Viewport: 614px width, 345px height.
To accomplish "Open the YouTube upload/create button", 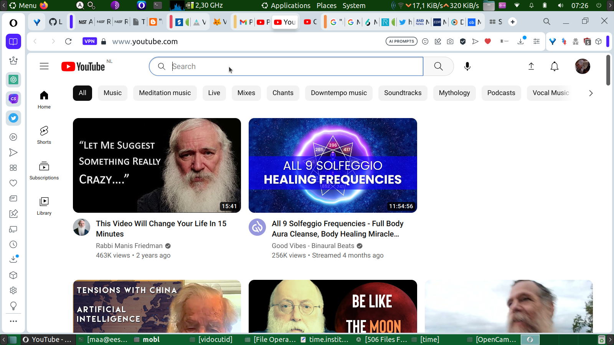I will (x=531, y=66).
